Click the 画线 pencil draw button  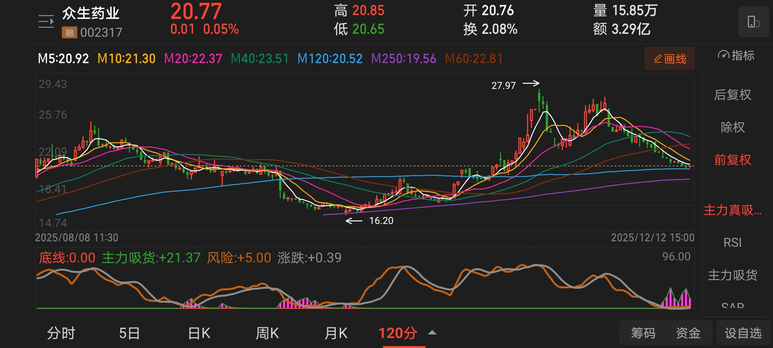[670, 59]
